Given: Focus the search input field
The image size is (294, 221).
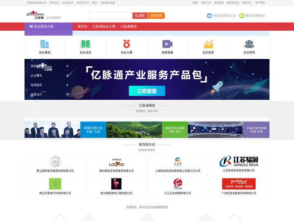Looking at the screenshot, I should [x=110, y=16].
